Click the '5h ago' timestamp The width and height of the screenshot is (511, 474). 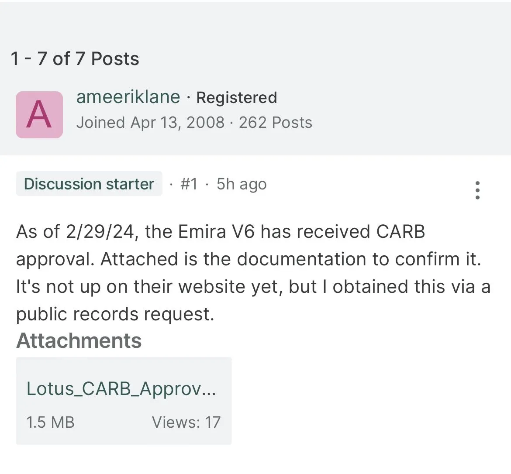click(242, 184)
